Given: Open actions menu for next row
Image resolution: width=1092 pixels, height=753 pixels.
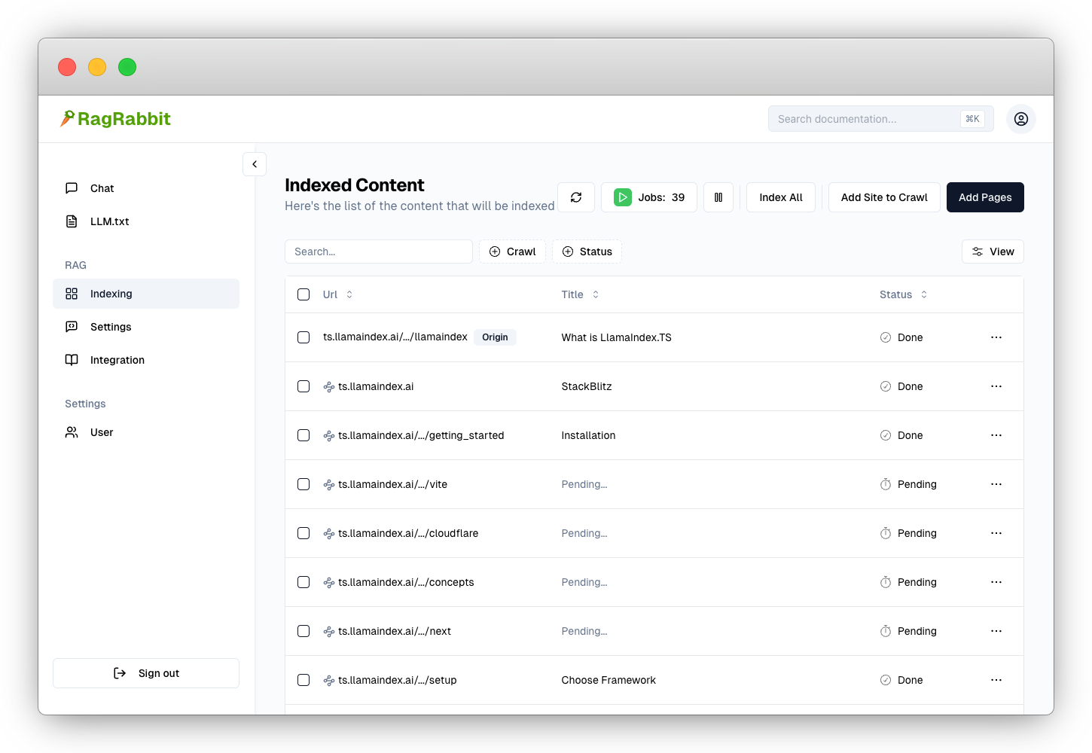Looking at the screenshot, I should (996, 631).
